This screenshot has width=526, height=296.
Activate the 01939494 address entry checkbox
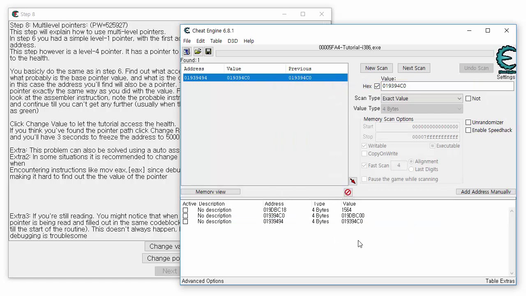click(x=185, y=221)
